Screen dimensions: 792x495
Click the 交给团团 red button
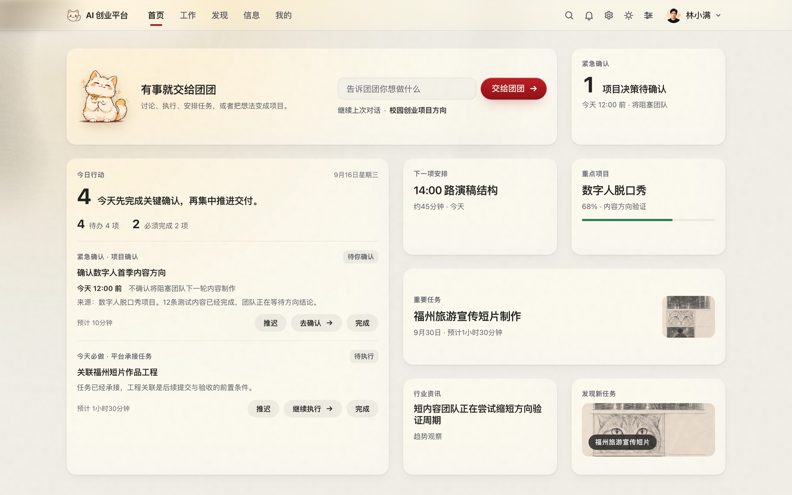(513, 88)
